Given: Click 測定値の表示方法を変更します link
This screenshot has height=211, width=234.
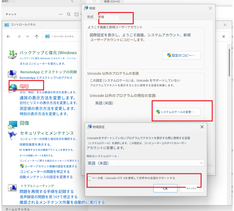Looking at the screenshot, I should point(48,108).
